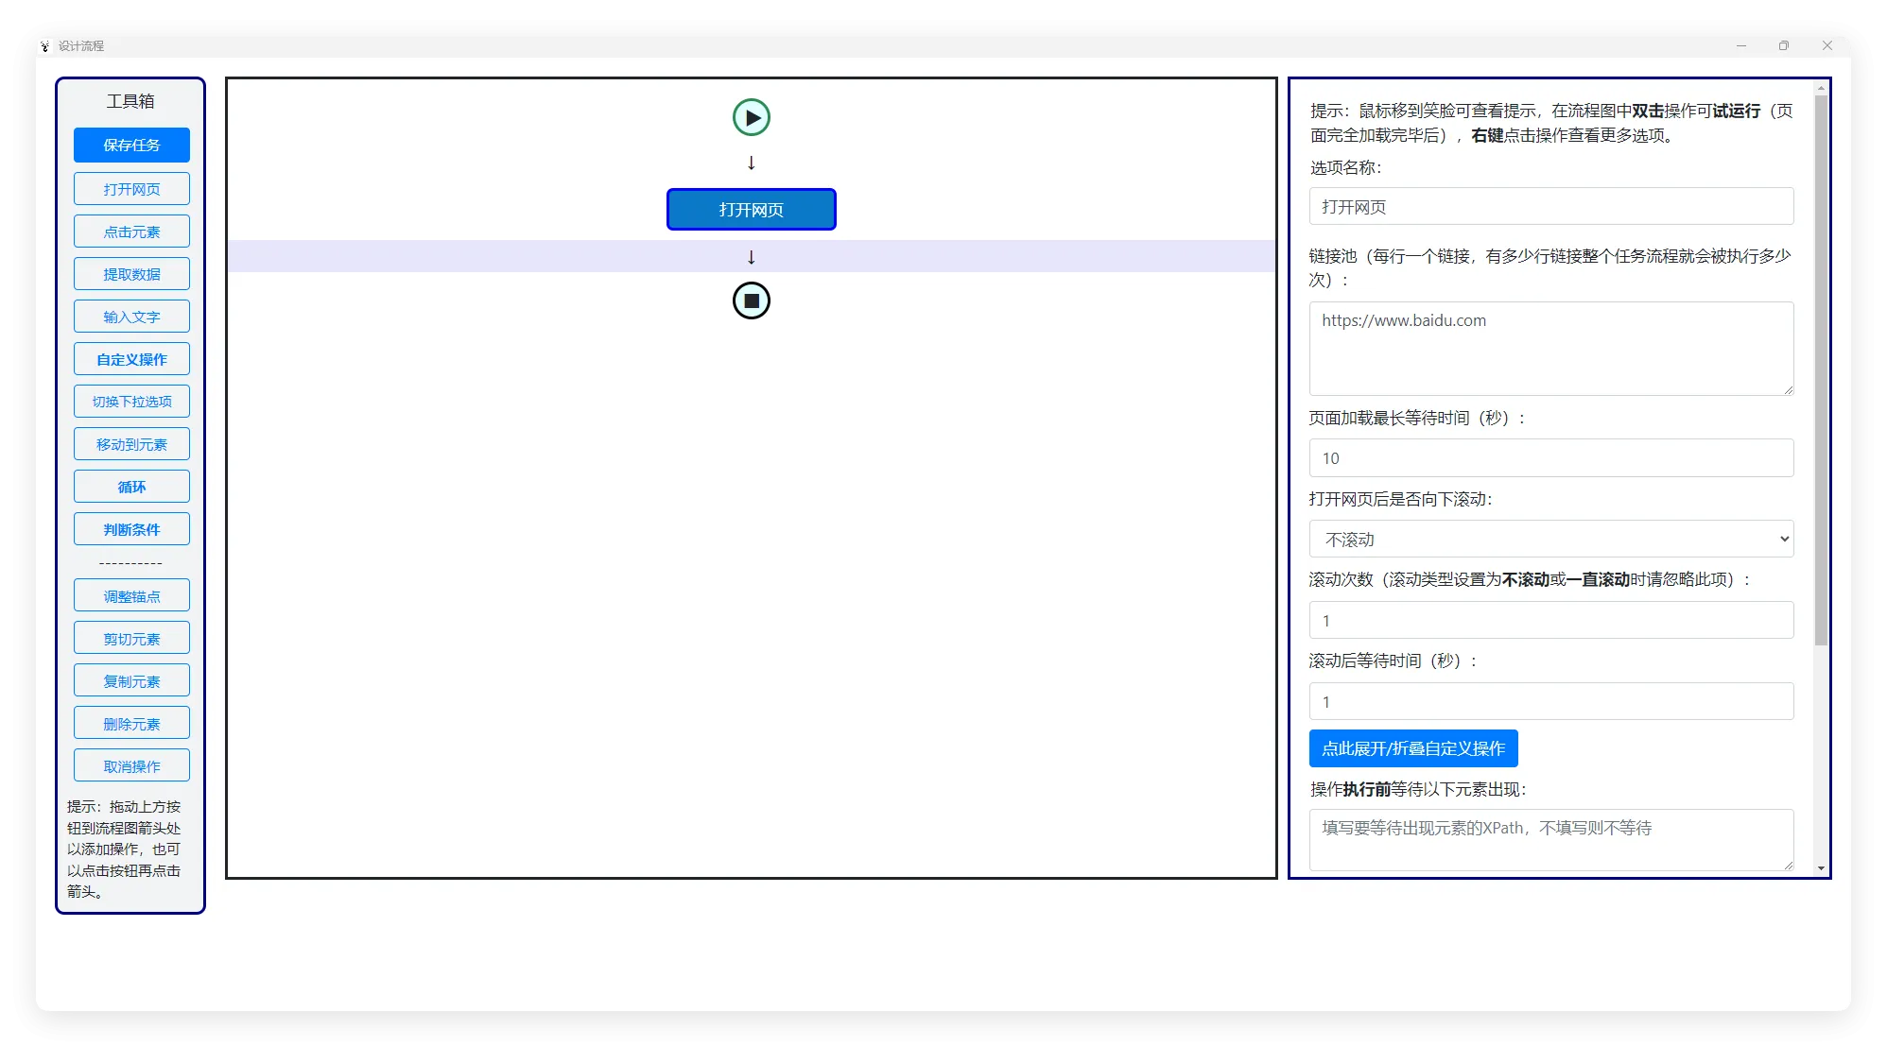Choose 自定义操作 in toolbox

point(131,358)
